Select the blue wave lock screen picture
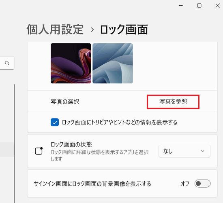Viewport: 223px width, 203px height. [113, 63]
